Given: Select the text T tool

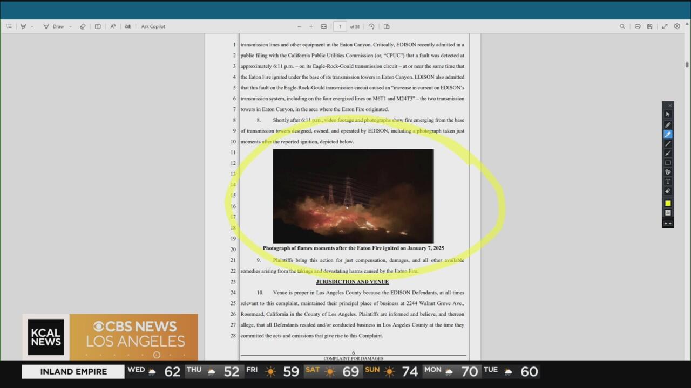Looking at the screenshot, I should pos(668,182).
